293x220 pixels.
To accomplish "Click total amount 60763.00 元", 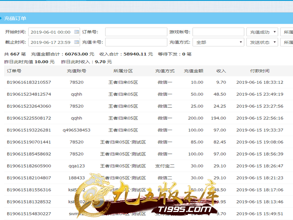I will [80, 54].
